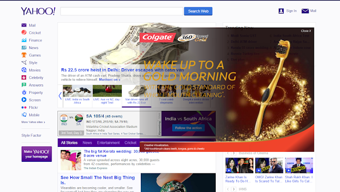Screen dimensions: 340x192
Task: Click the Follow the action button
Action: (189, 128)
